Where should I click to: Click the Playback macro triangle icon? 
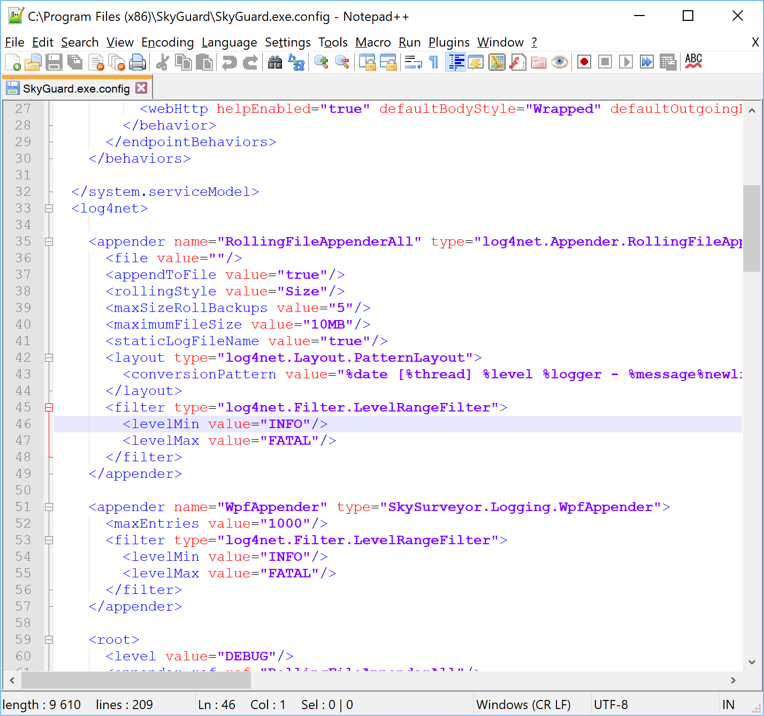point(626,63)
